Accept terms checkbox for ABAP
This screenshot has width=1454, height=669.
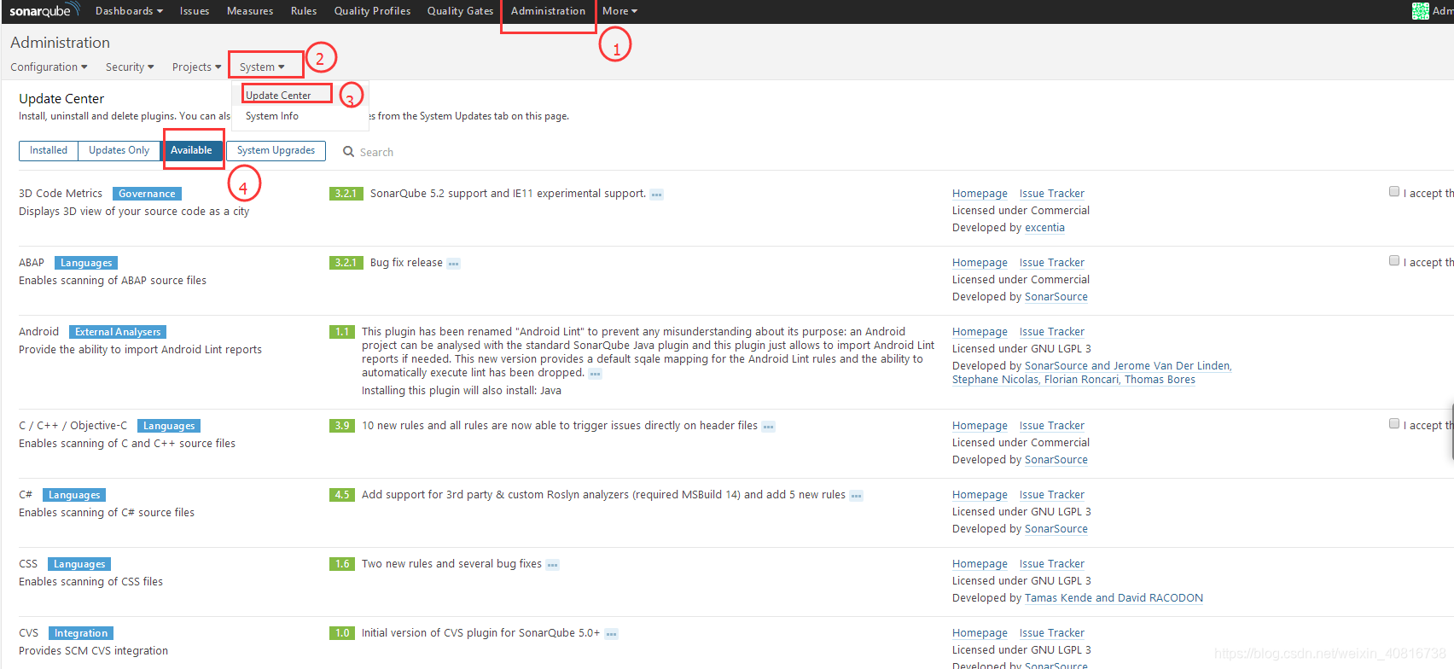pos(1394,261)
